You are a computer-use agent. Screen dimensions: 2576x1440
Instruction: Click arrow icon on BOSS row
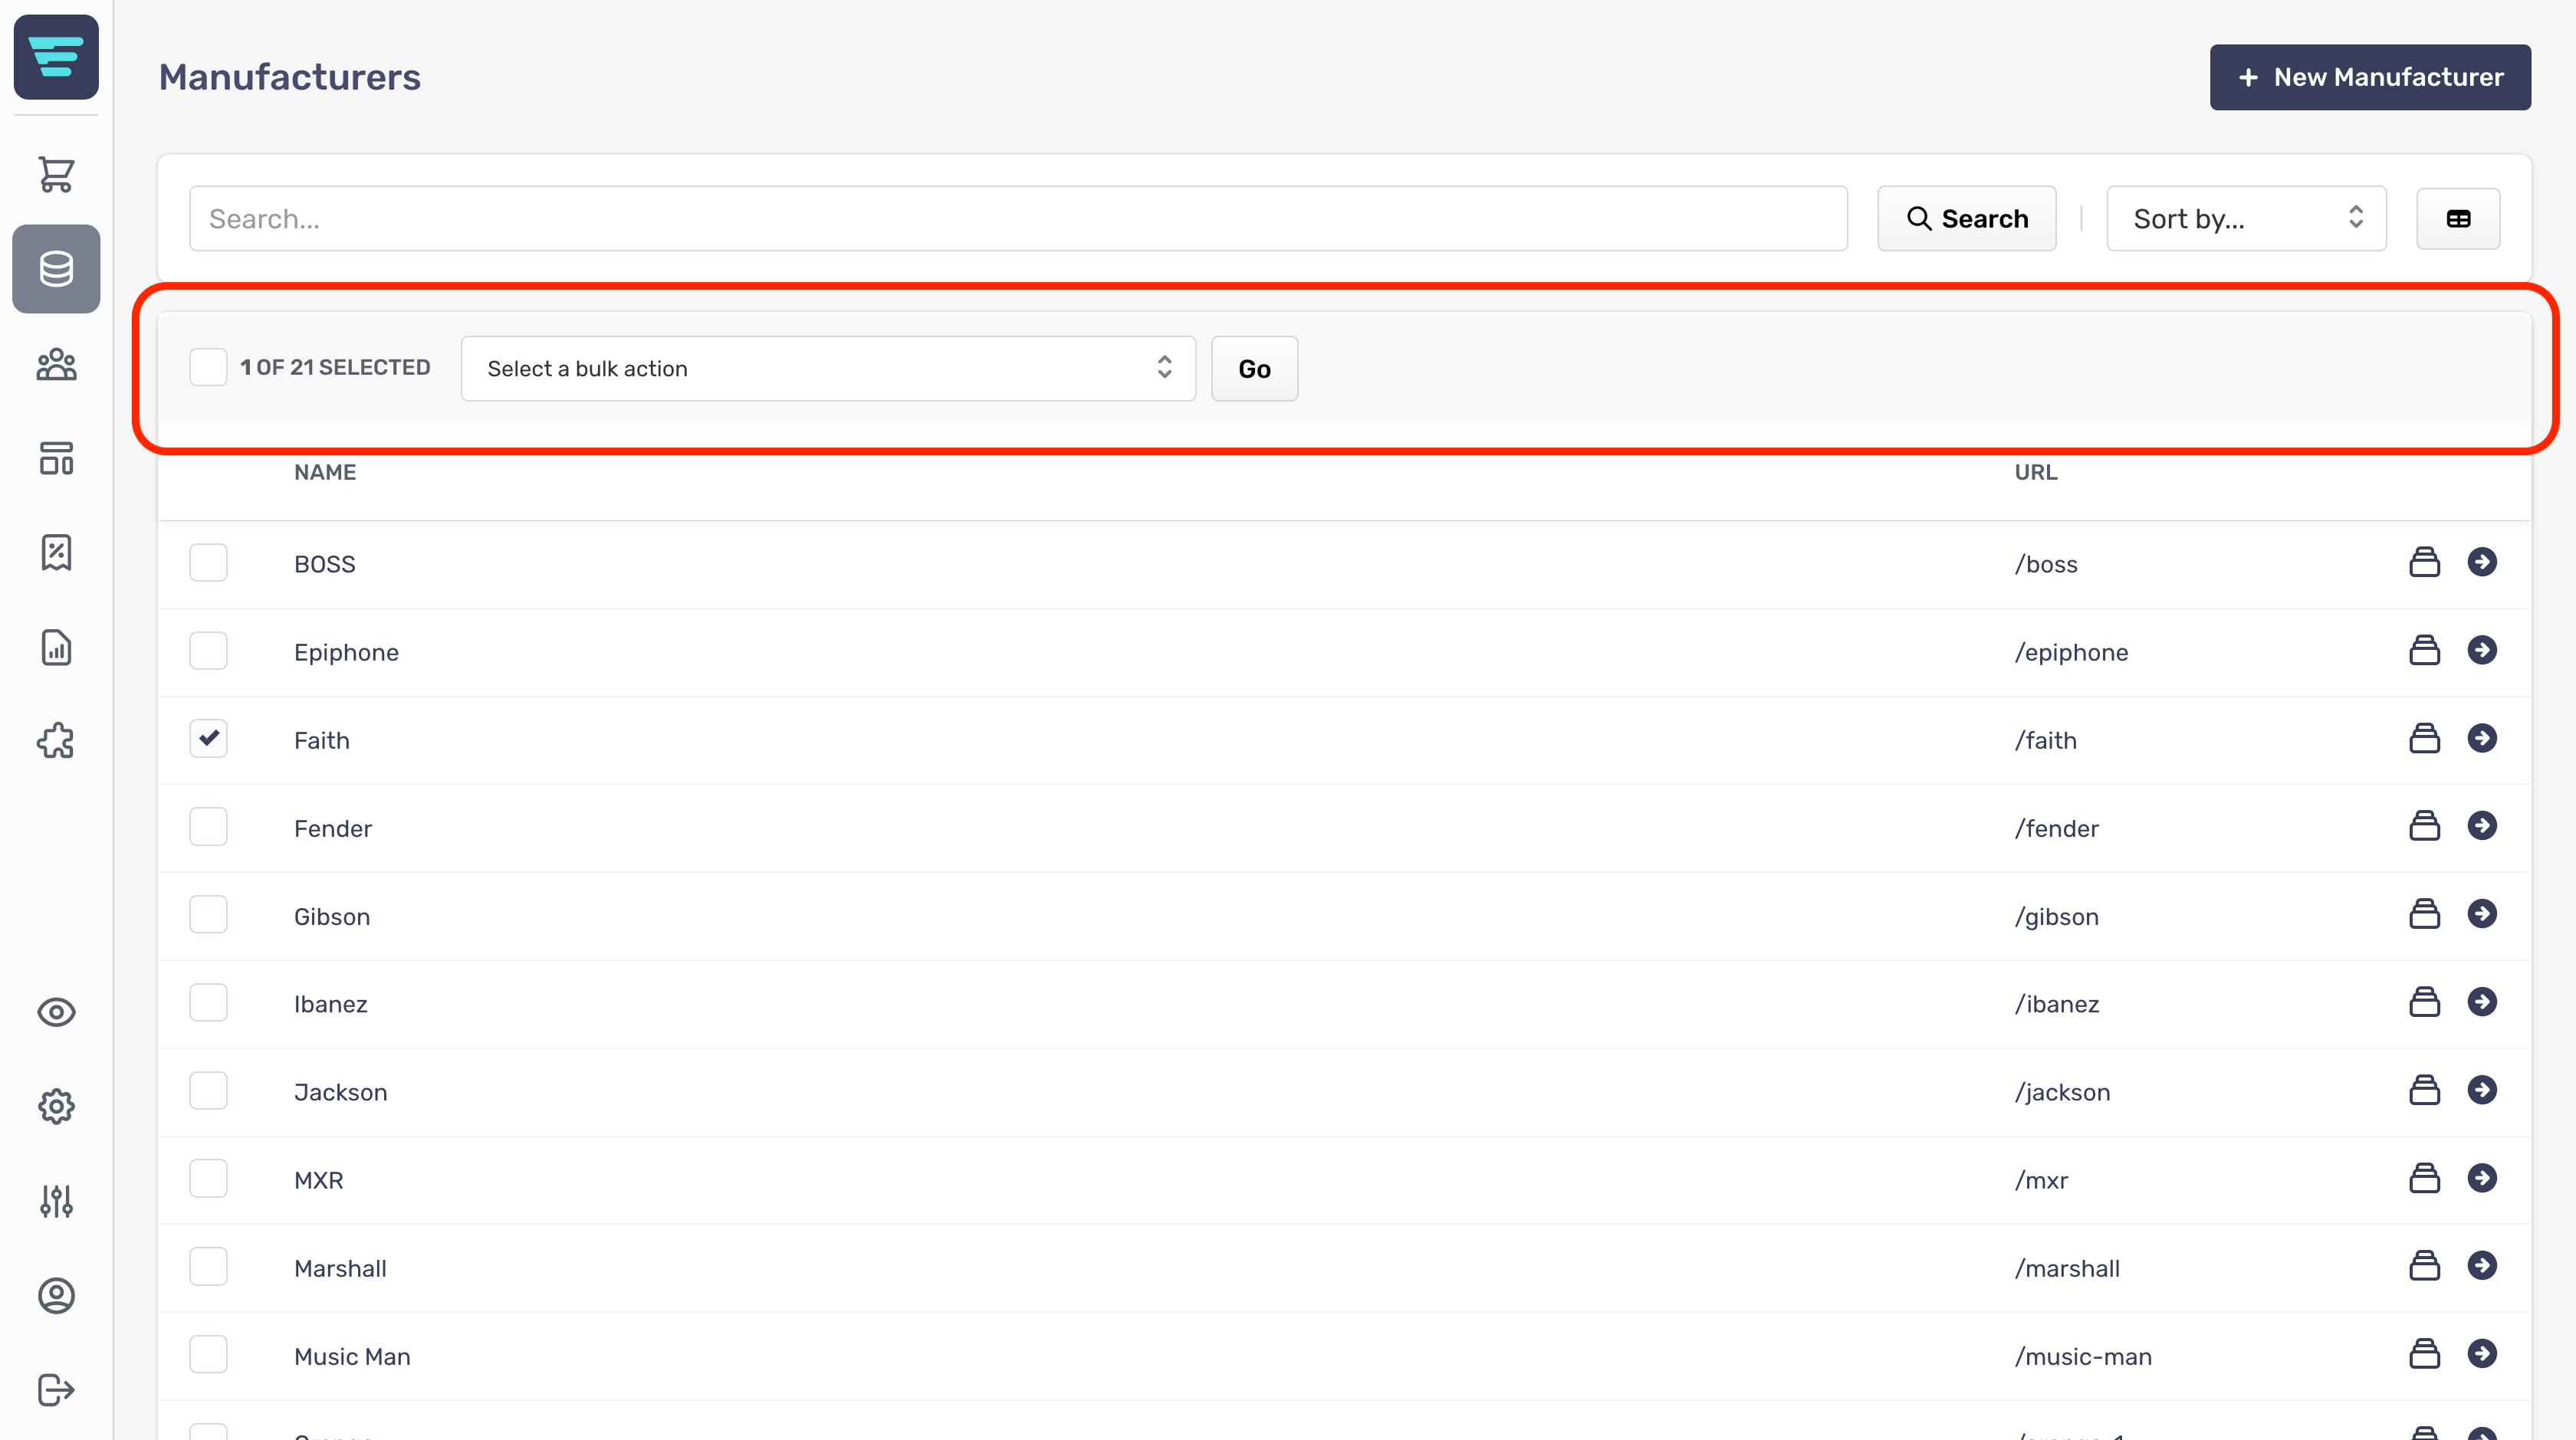pos(2482,563)
